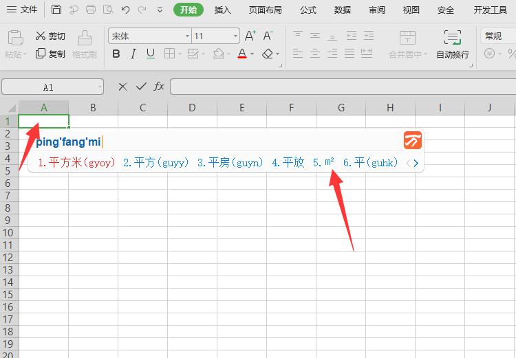Click the draw border icon

tap(193, 54)
